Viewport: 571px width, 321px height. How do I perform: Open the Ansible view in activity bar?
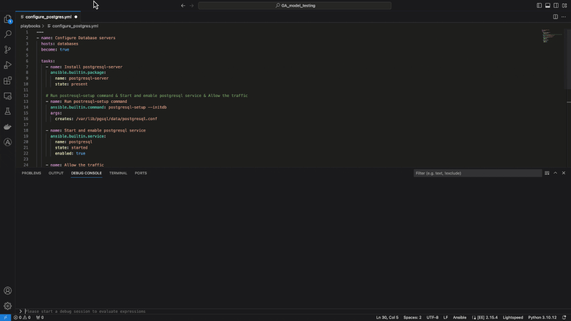pos(8,142)
